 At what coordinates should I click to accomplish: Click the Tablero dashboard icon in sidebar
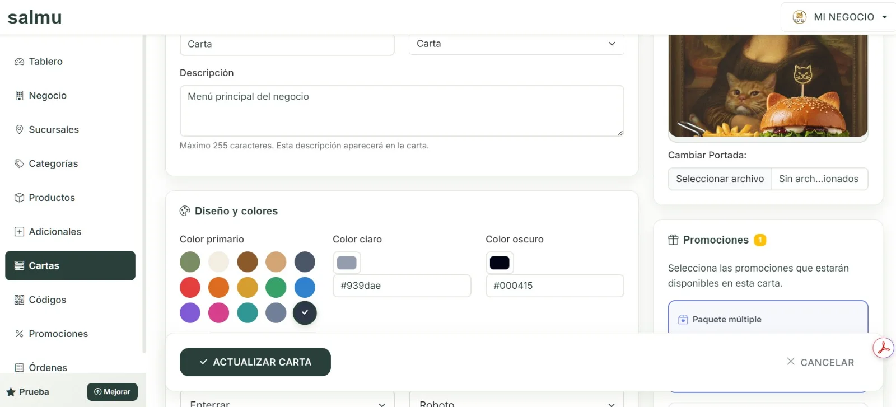(19, 62)
